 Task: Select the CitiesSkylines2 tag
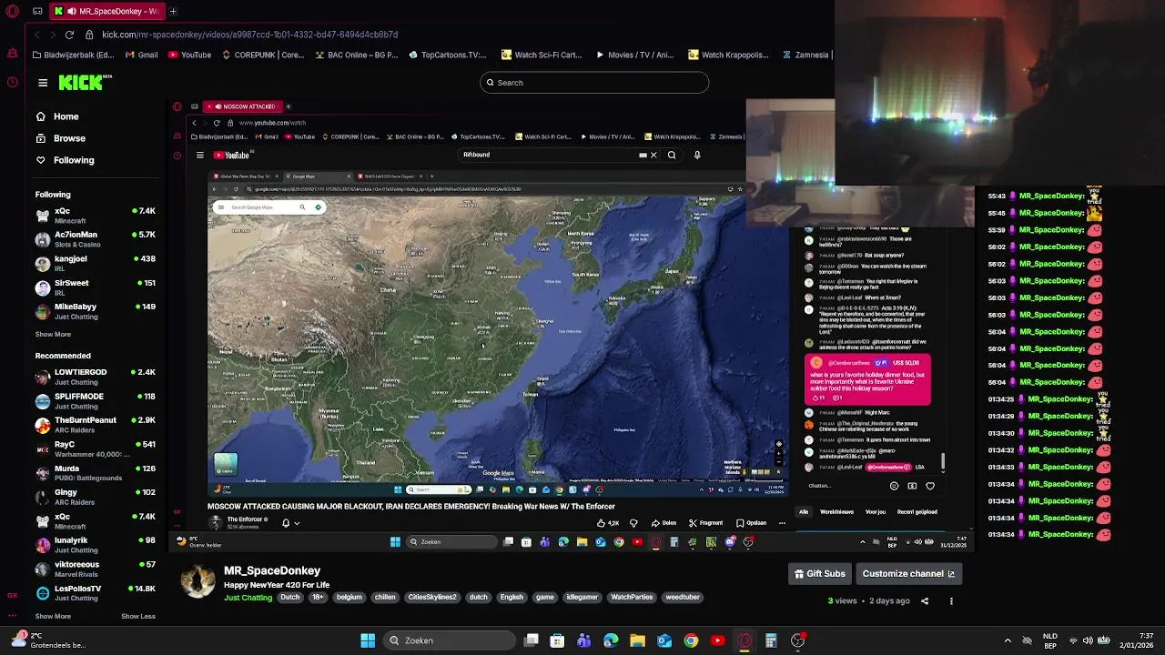(x=432, y=598)
